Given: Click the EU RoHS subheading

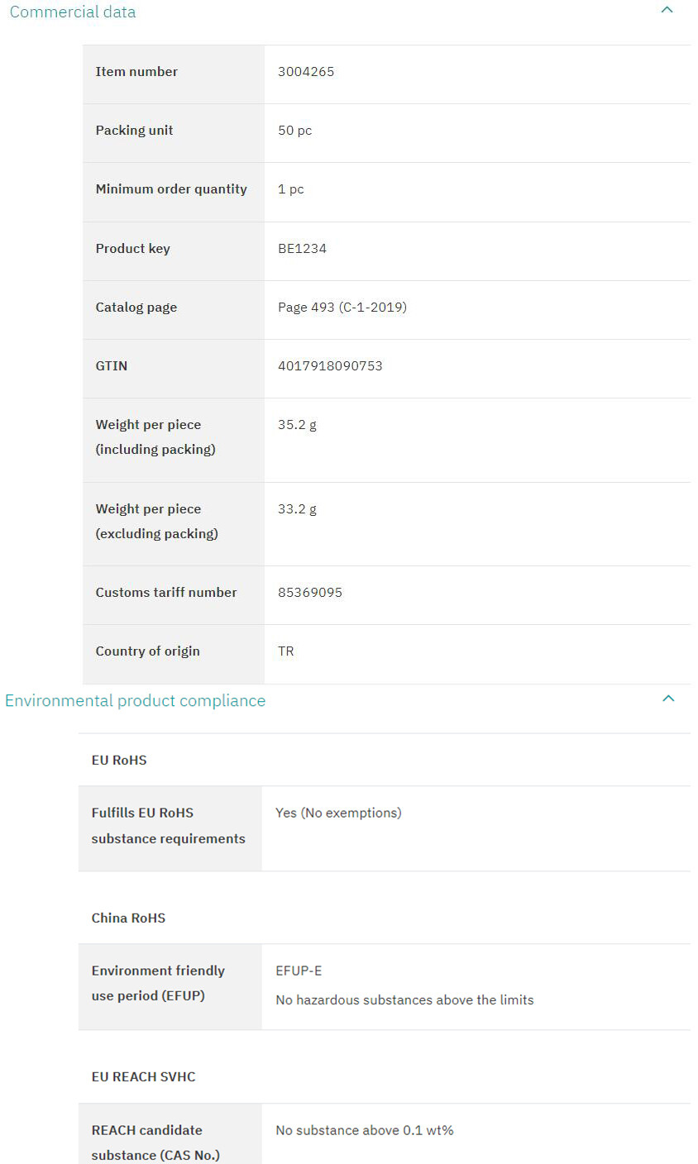Looking at the screenshot, I should coord(119,760).
